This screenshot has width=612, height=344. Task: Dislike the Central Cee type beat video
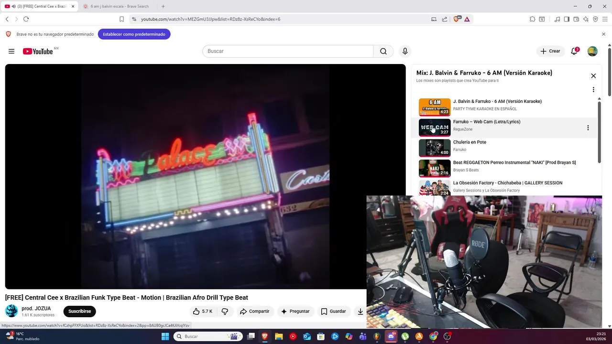coord(225,311)
